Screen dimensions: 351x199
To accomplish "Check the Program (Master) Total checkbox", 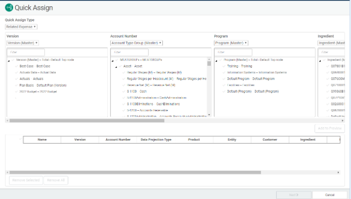I will tap(221, 60).
